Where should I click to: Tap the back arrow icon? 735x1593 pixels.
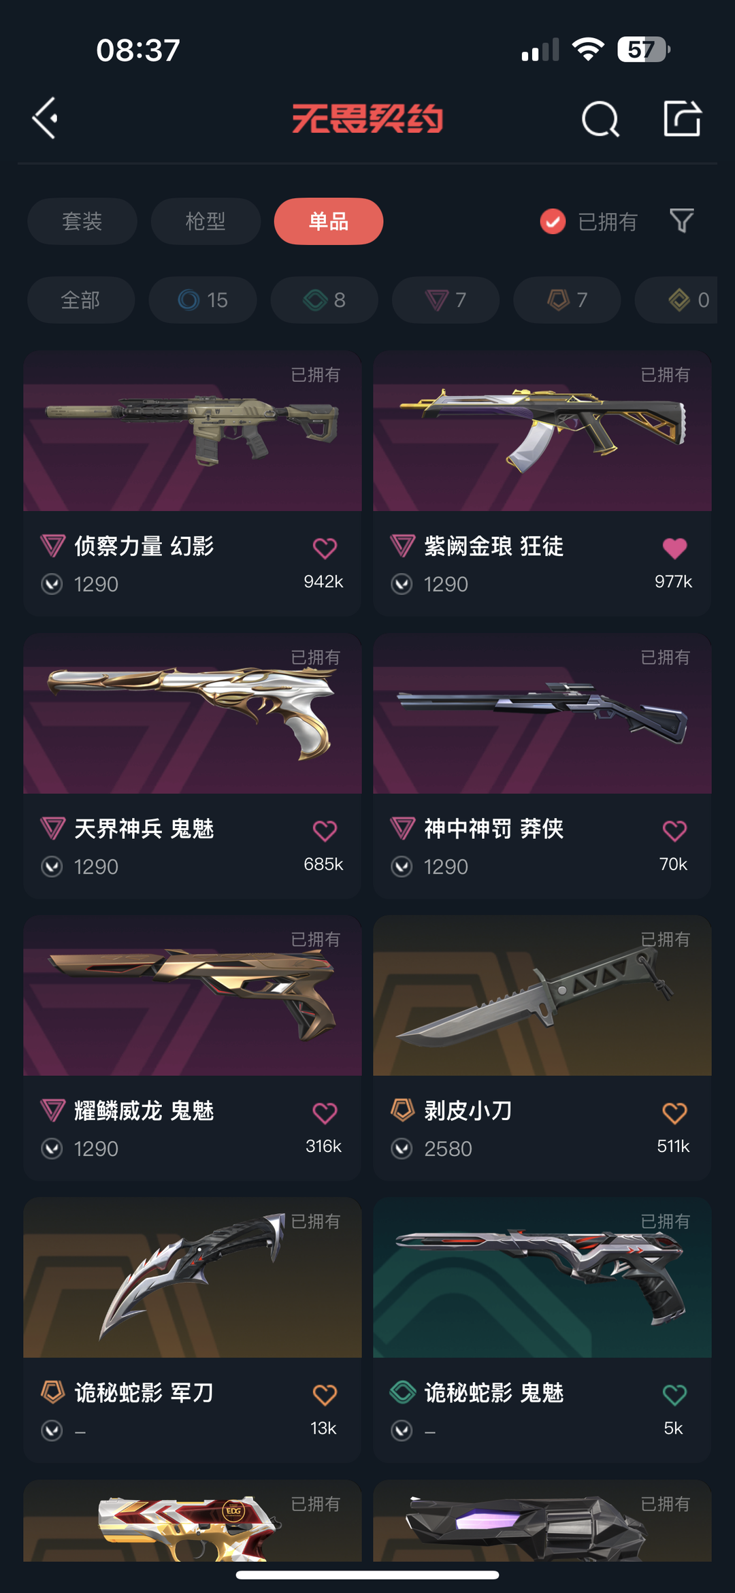[x=45, y=118]
